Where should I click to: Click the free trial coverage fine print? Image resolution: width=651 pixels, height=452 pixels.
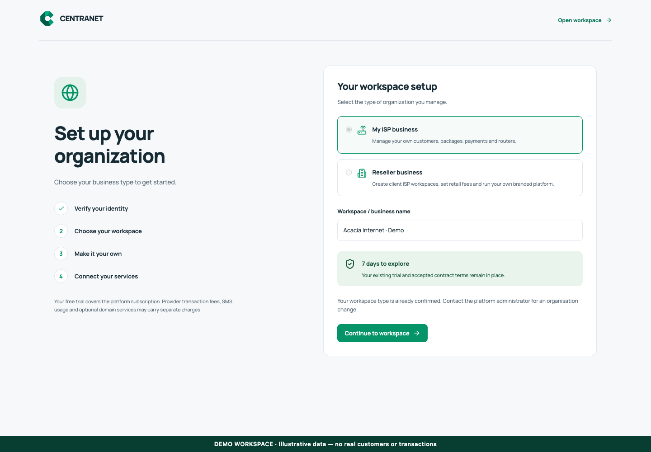[x=143, y=306]
